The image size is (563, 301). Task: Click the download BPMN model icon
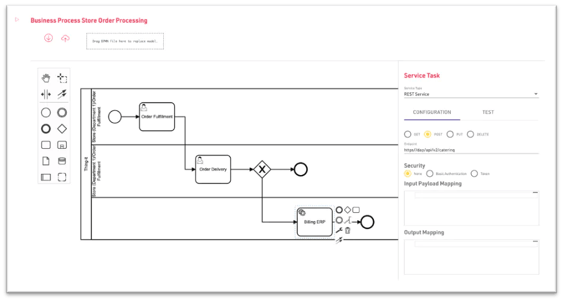point(49,38)
